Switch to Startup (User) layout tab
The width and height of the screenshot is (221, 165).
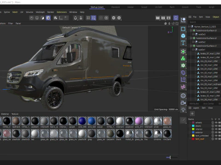(97, 7)
